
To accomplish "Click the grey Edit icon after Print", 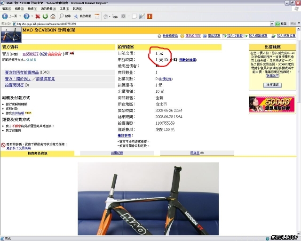I will coord(123,16).
